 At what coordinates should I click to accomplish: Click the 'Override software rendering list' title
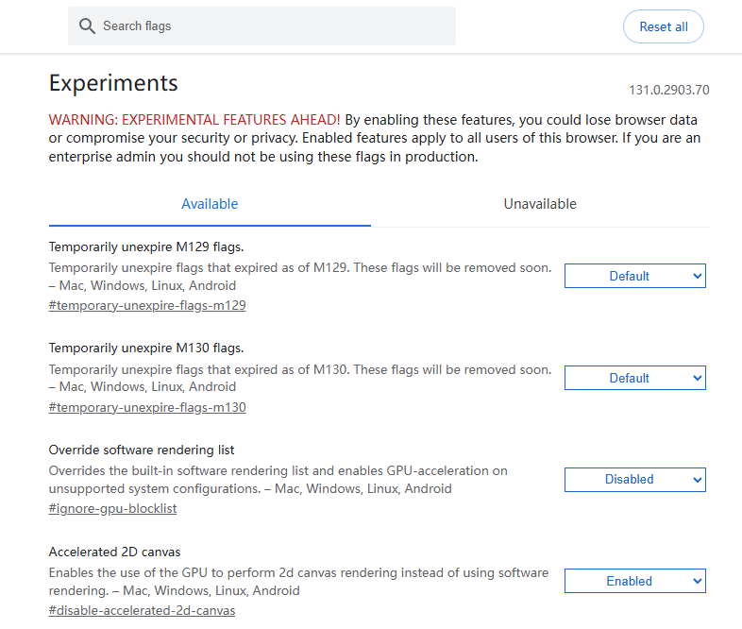coord(142,450)
